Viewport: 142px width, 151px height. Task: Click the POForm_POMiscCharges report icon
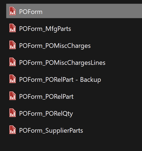click(13, 45)
